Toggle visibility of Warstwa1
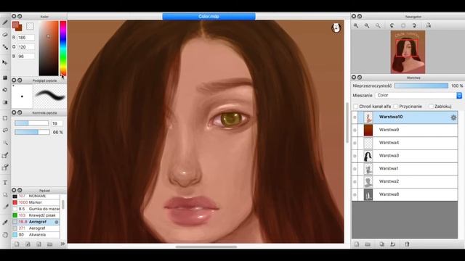 pyautogui.click(x=355, y=169)
